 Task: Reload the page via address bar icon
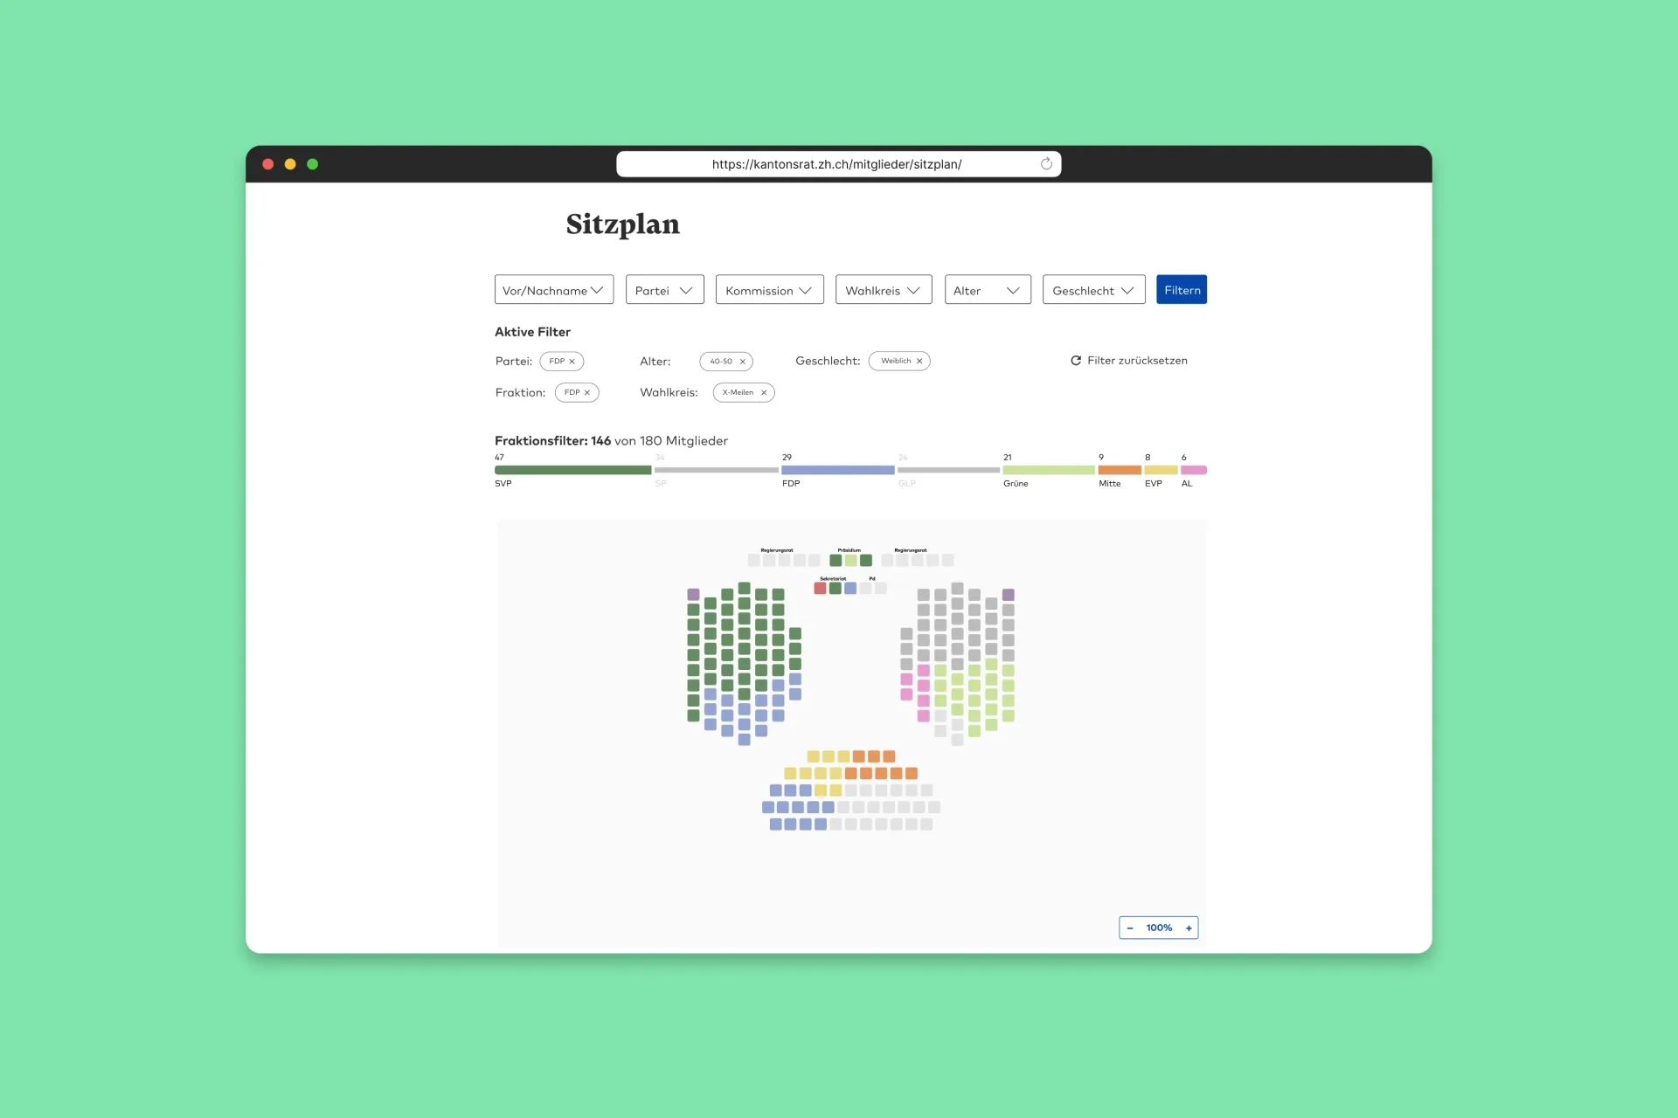pyautogui.click(x=1046, y=164)
